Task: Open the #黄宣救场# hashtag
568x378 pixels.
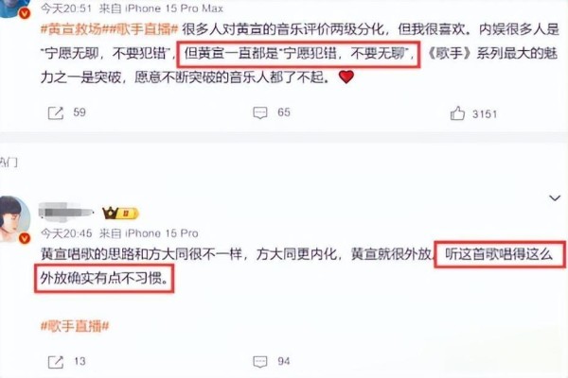Action: (72, 29)
